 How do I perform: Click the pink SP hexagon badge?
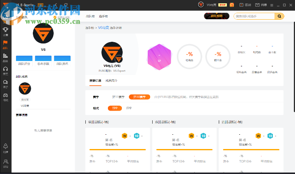click(x=159, y=57)
